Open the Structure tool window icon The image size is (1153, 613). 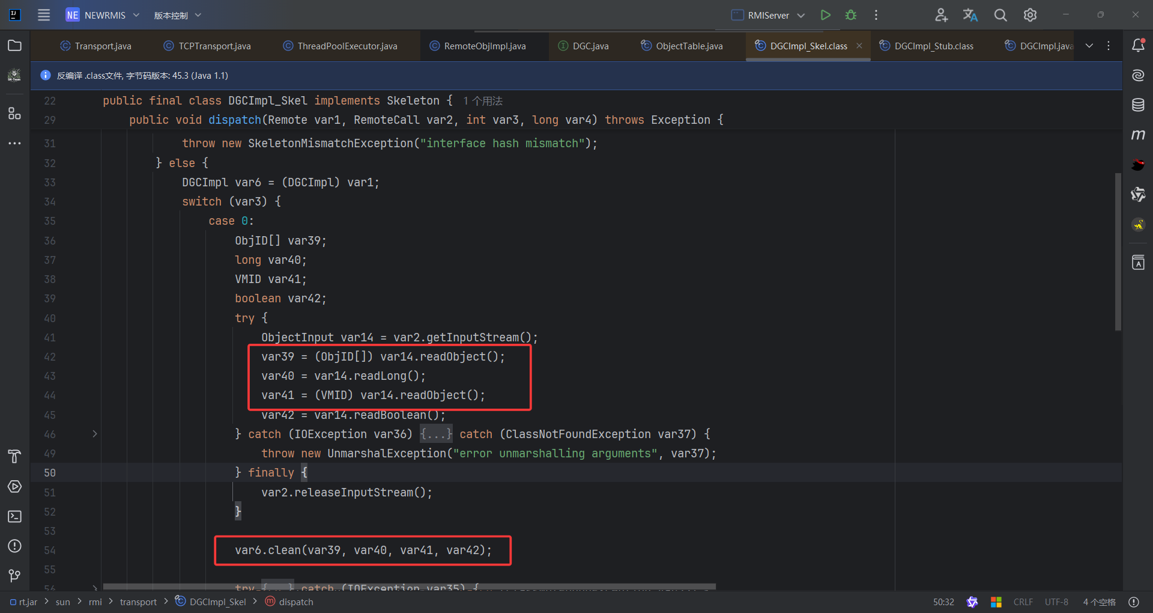pos(14,114)
